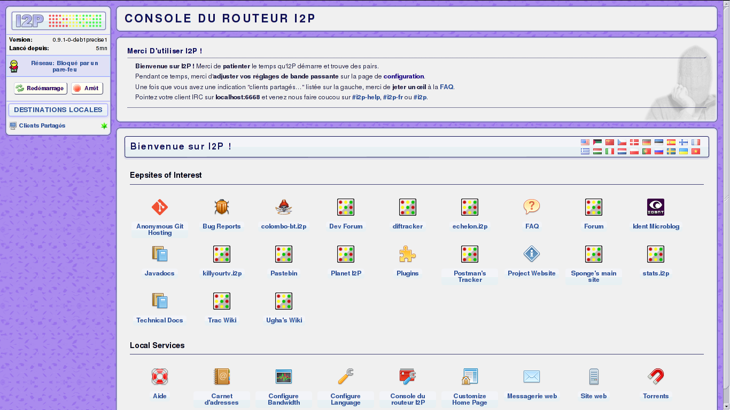
Task: Open the Project Website info icon
Action: pos(532,254)
